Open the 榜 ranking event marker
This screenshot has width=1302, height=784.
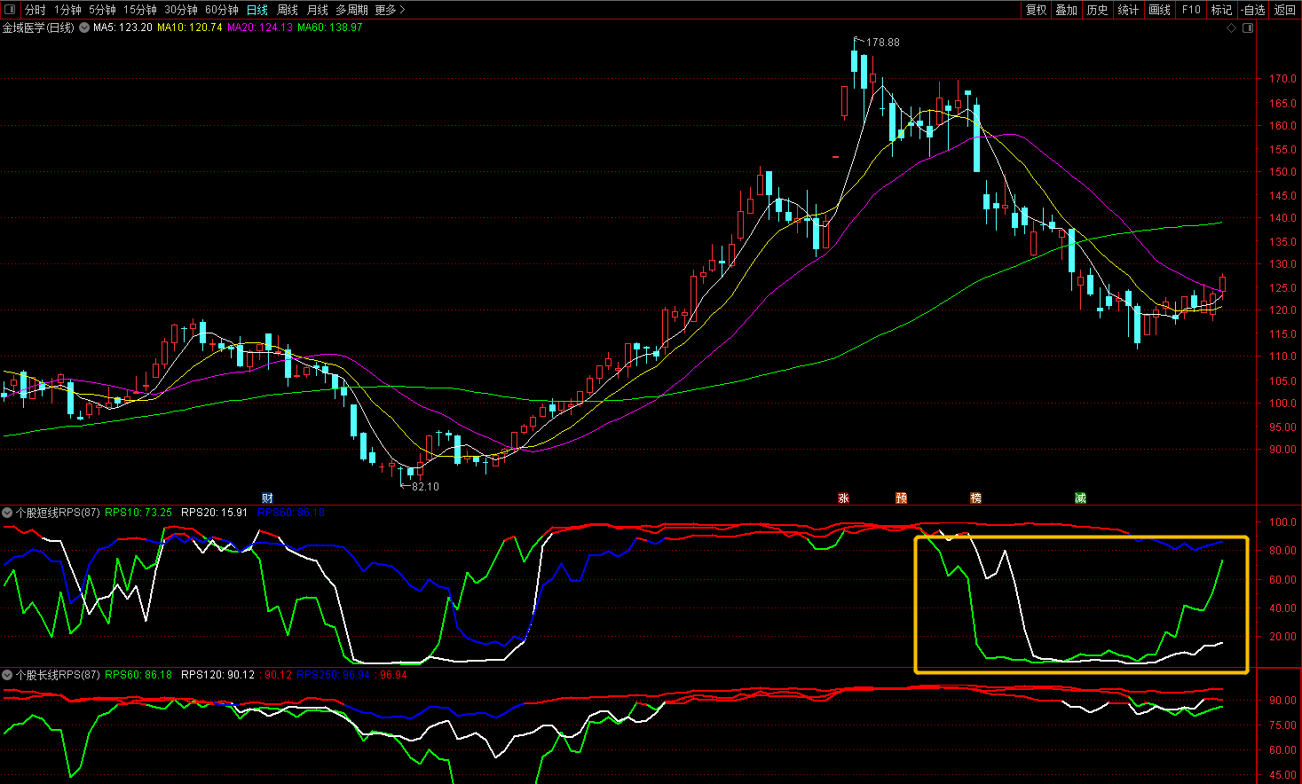pos(975,498)
